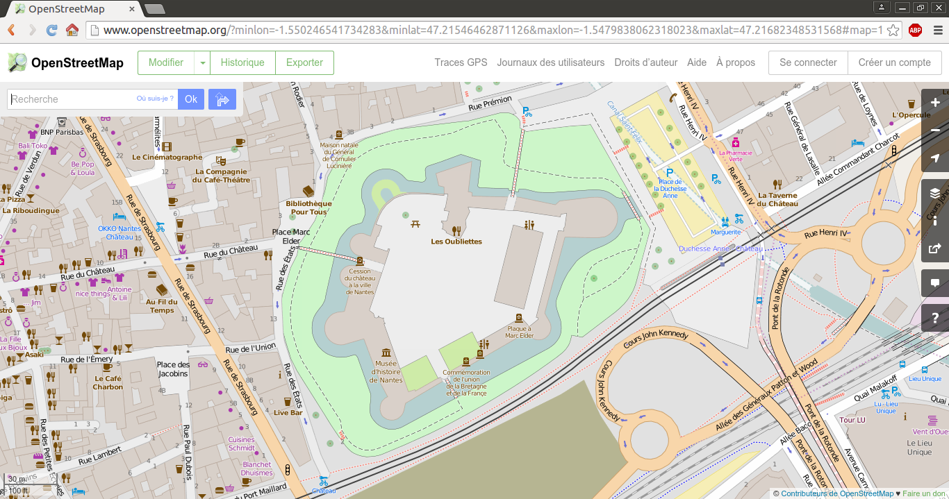Click the Où suis-je ? link
Image resolution: width=949 pixels, height=499 pixels.
tap(155, 99)
